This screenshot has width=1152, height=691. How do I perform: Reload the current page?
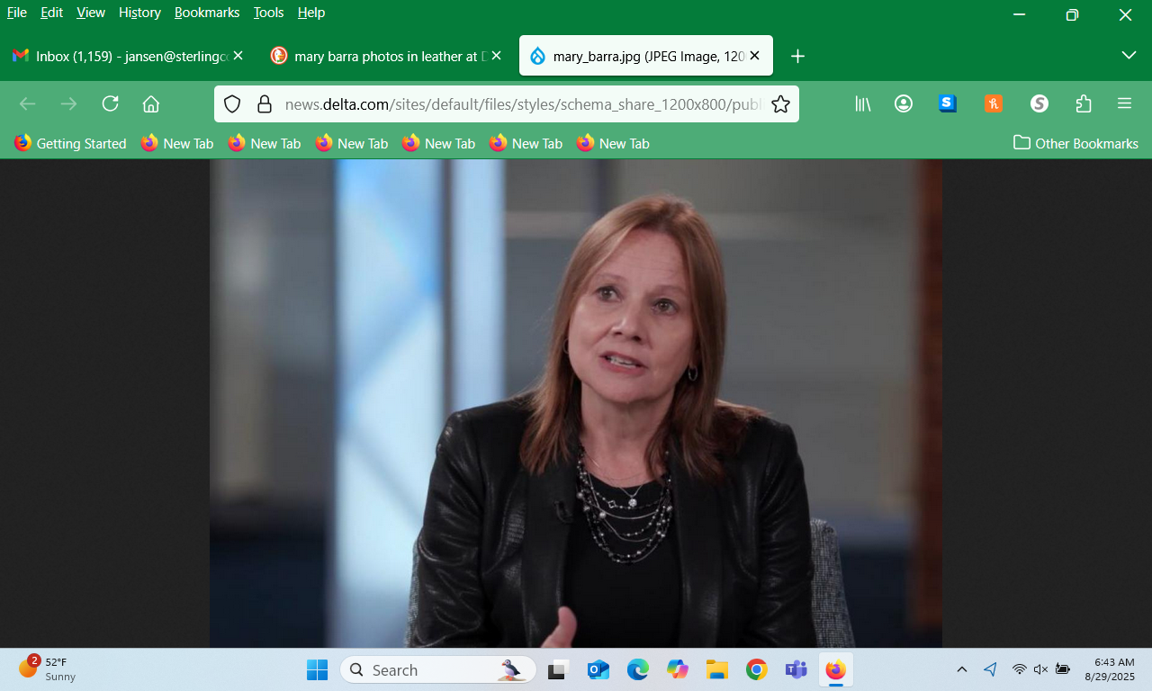[110, 103]
